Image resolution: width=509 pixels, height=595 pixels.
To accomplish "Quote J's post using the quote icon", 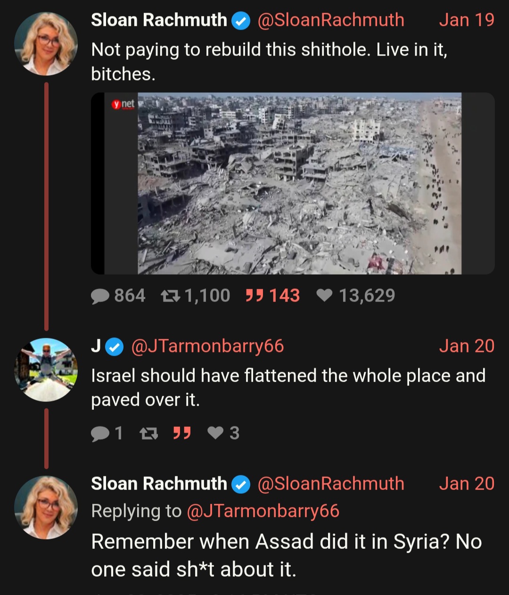I will tap(182, 433).
